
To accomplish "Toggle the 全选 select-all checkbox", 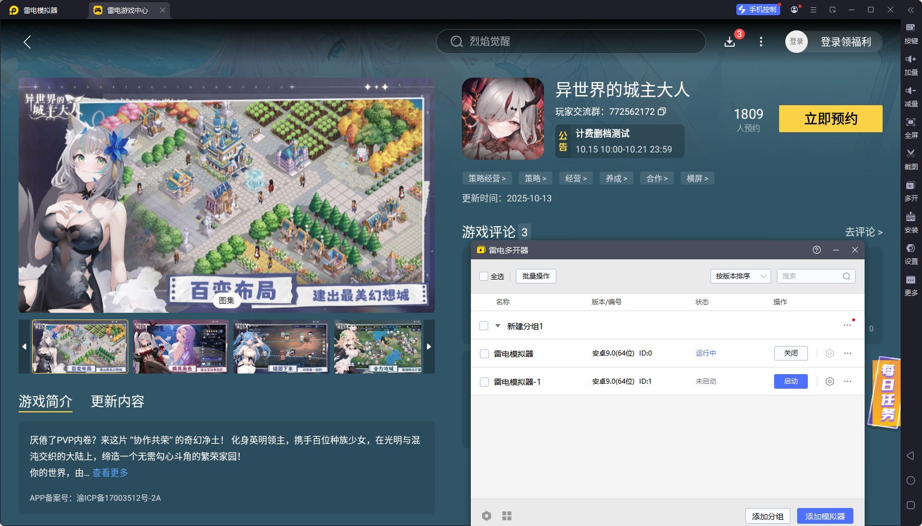I will (x=484, y=276).
